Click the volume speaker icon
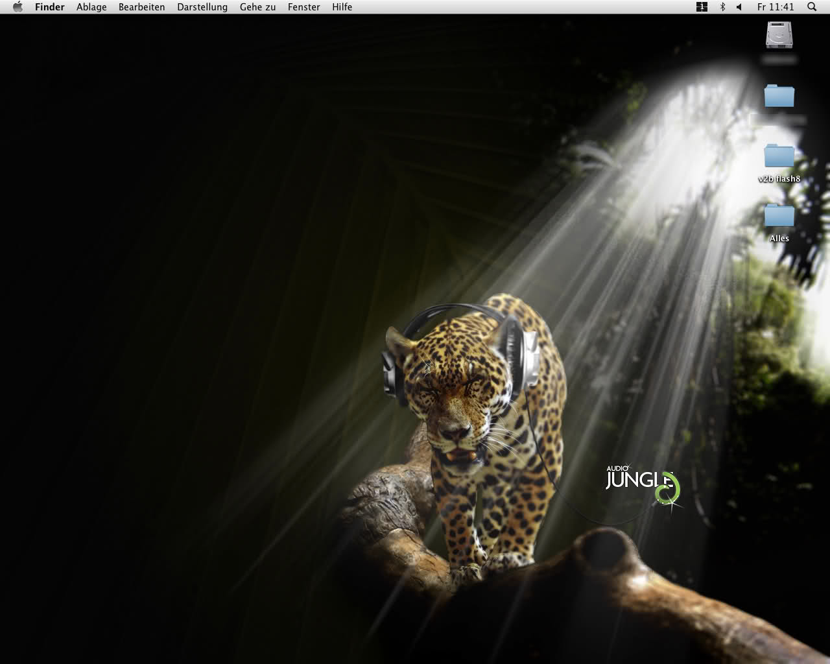The width and height of the screenshot is (830, 664). (x=739, y=7)
